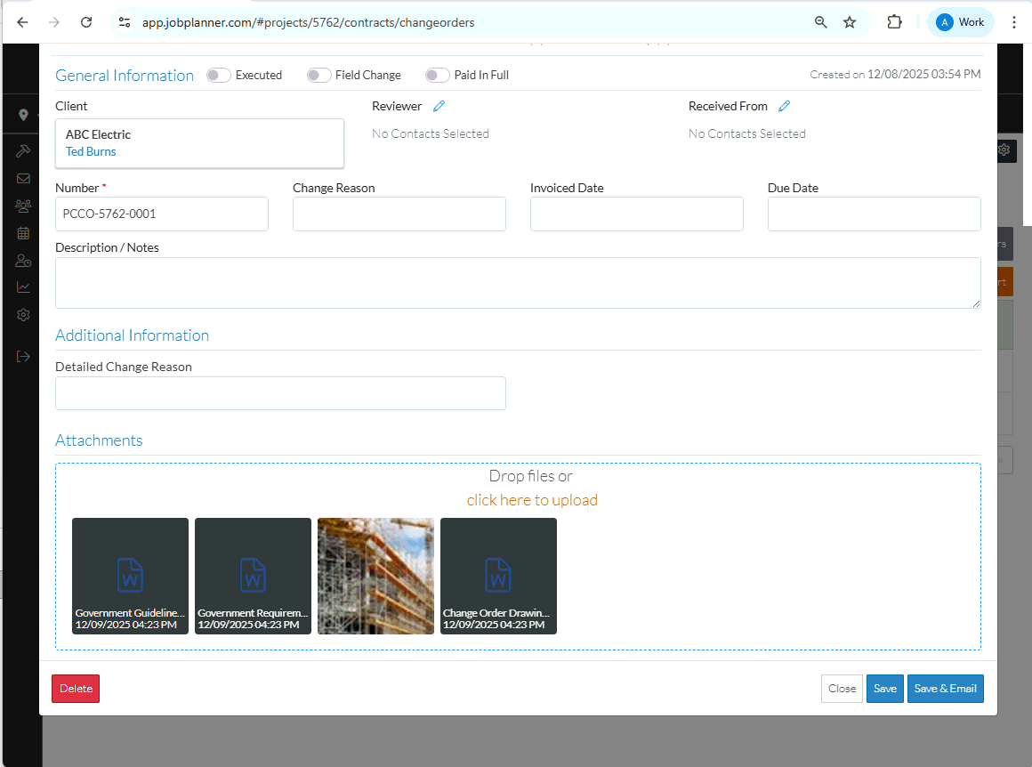Click the Received From edit pencil icon
The height and width of the screenshot is (767, 1032).
(784, 106)
